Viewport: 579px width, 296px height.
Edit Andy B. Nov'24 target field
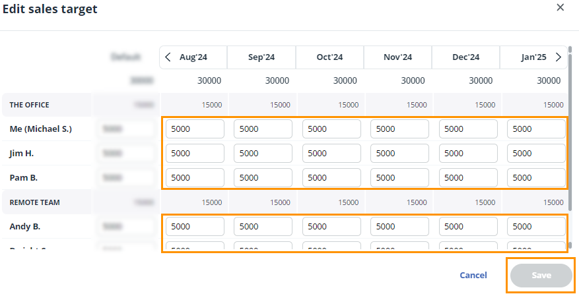tap(399, 226)
